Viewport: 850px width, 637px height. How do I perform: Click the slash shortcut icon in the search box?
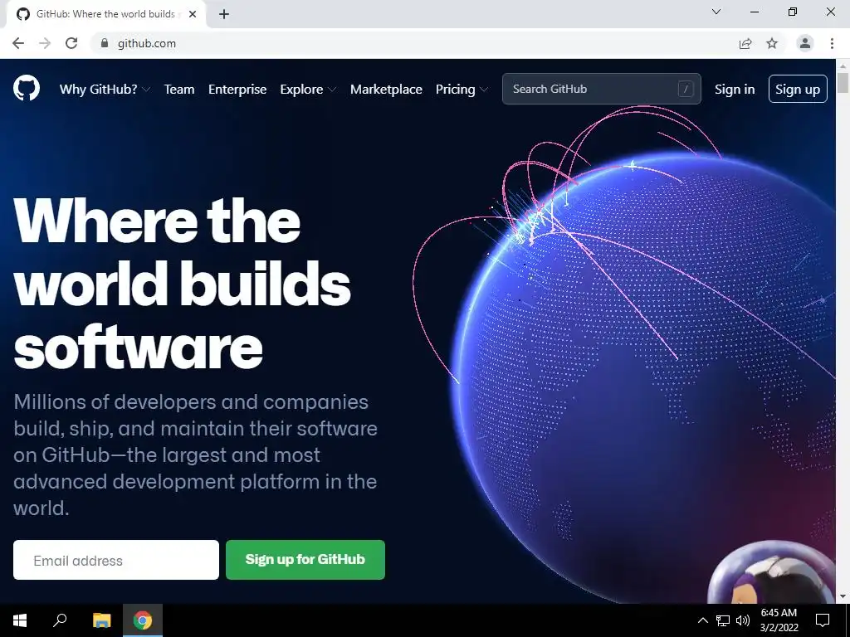686,89
